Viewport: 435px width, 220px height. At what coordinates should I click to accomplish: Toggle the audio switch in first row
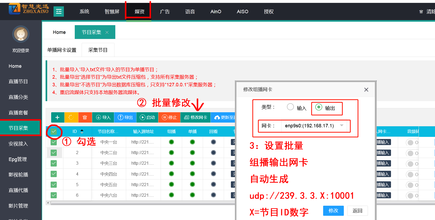(411, 142)
